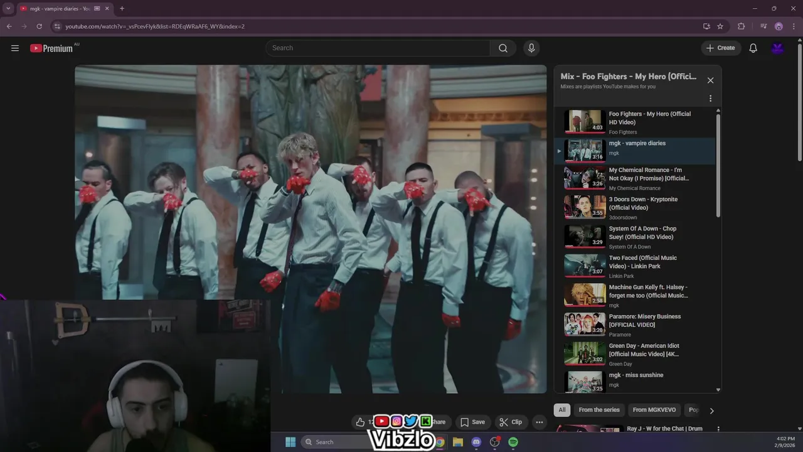Expand the tab search dropdown arrow
The height and width of the screenshot is (452, 803).
[x=8, y=9]
